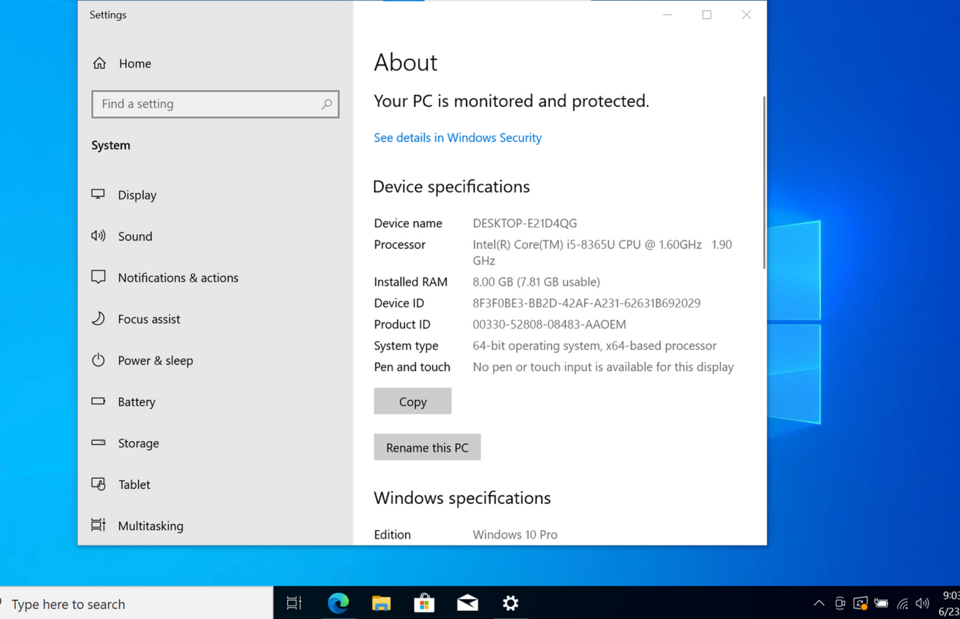Open the Storage settings page
Screen dimensions: 960x619
pos(138,443)
